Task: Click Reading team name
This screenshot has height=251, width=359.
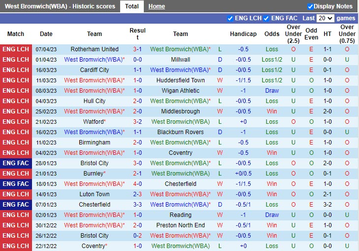Action: coord(180,215)
